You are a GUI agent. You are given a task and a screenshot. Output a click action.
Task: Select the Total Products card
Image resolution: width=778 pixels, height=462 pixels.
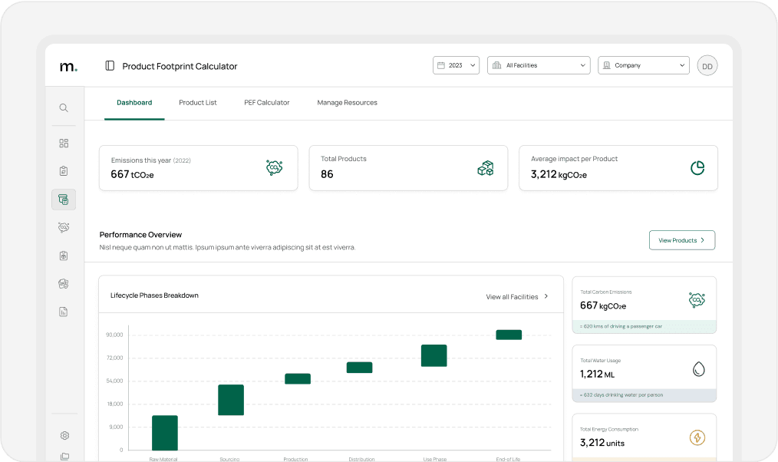408,168
